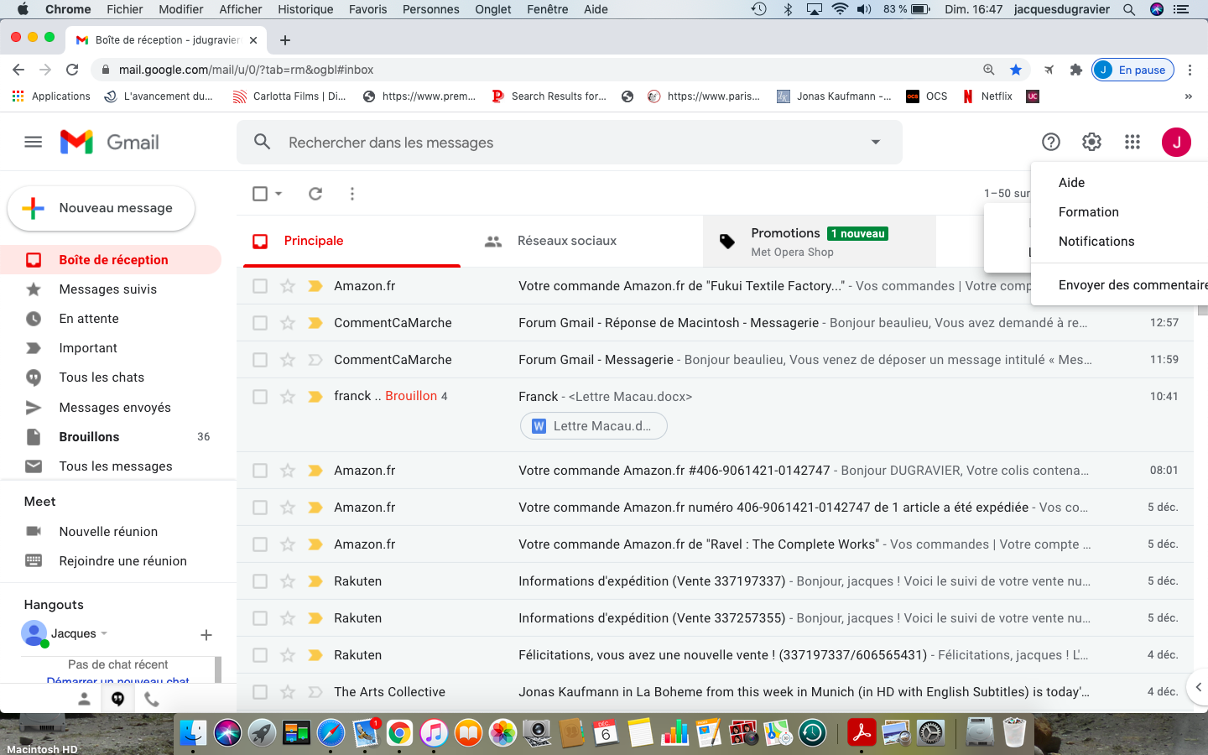This screenshot has height=755, width=1208.
Task: Launch Safari from the Dock
Action: pos(331,732)
